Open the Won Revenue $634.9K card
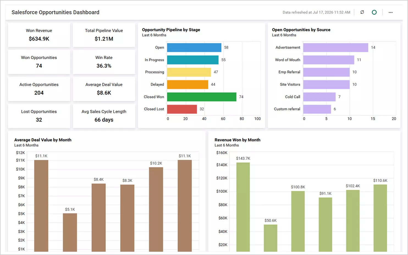The width and height of the screenshot is (408, 255). (x=39, y=35)
